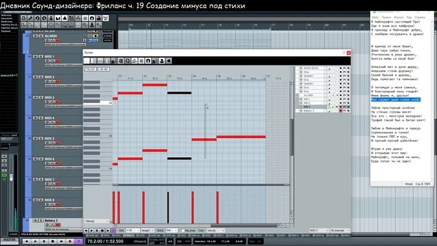
Task: Open the straight grid type dropdown
Action: [x=147, y=231]
